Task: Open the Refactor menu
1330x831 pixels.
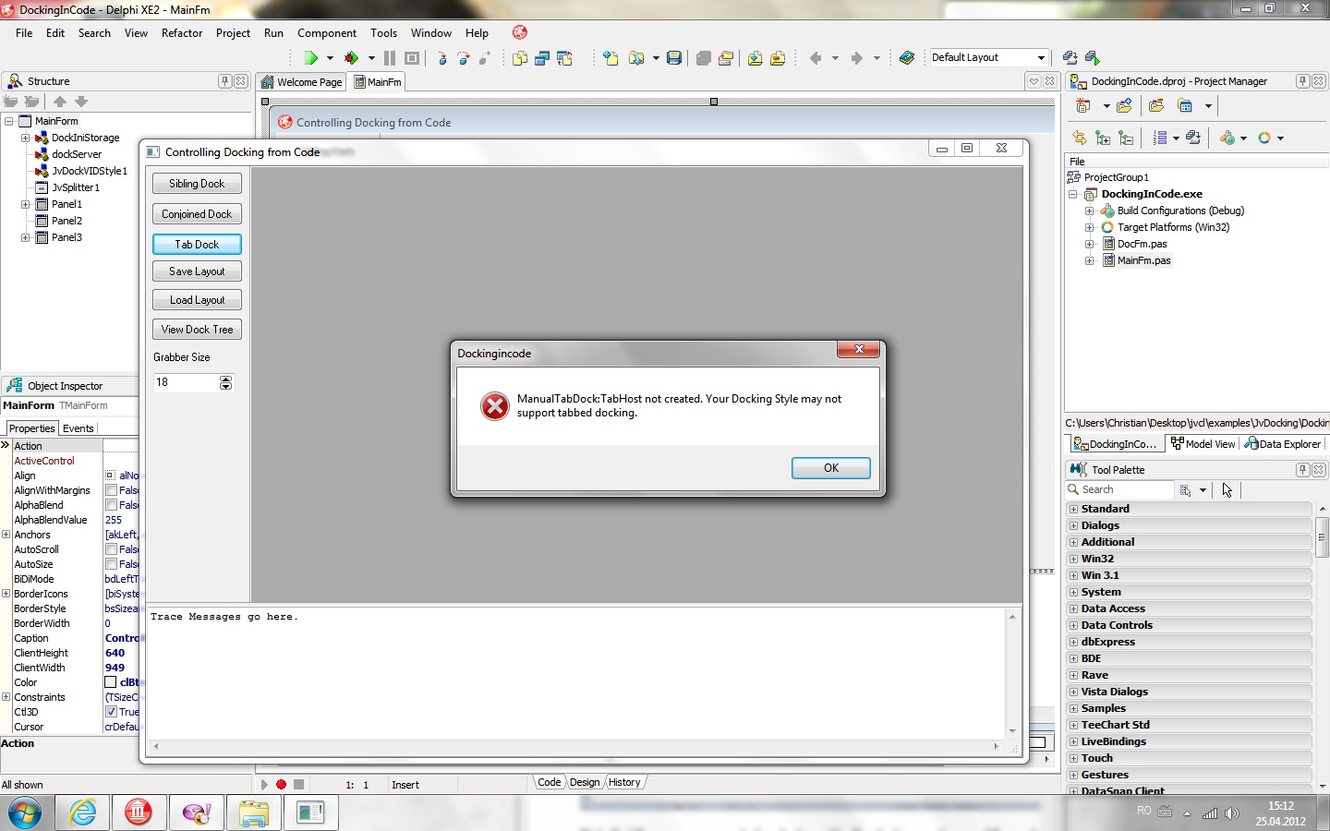Action: tap(182, 33)
